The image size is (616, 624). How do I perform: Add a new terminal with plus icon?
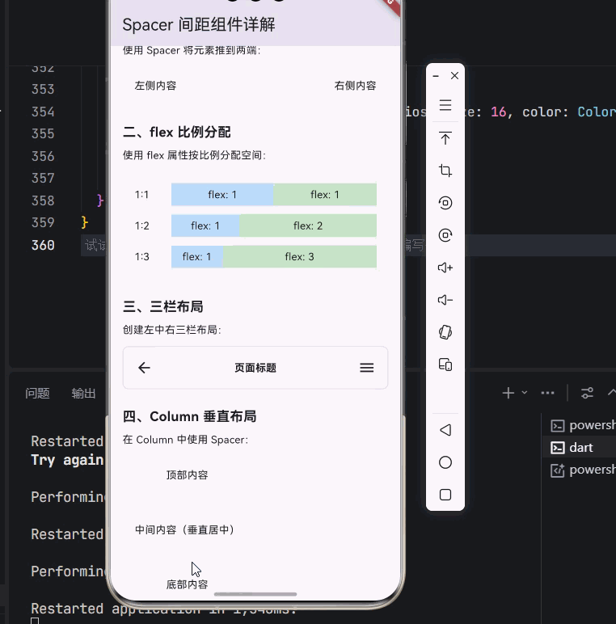coord(508,393)
